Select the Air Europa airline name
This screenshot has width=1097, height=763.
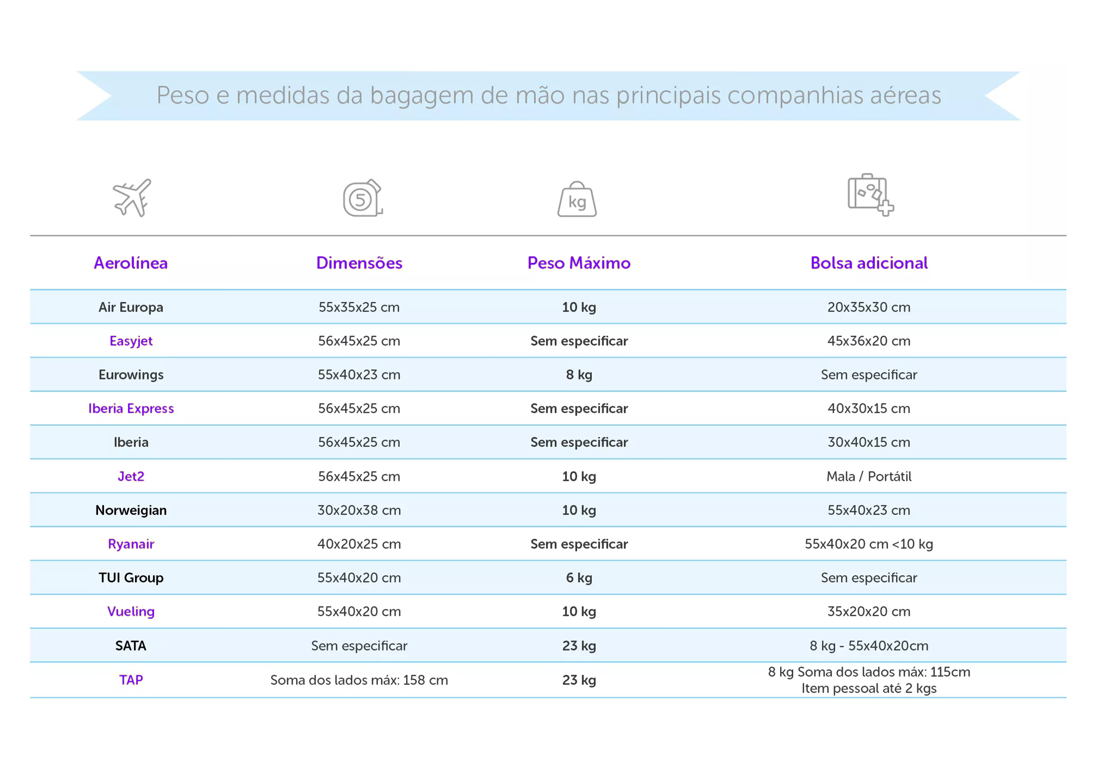point(131,307)
